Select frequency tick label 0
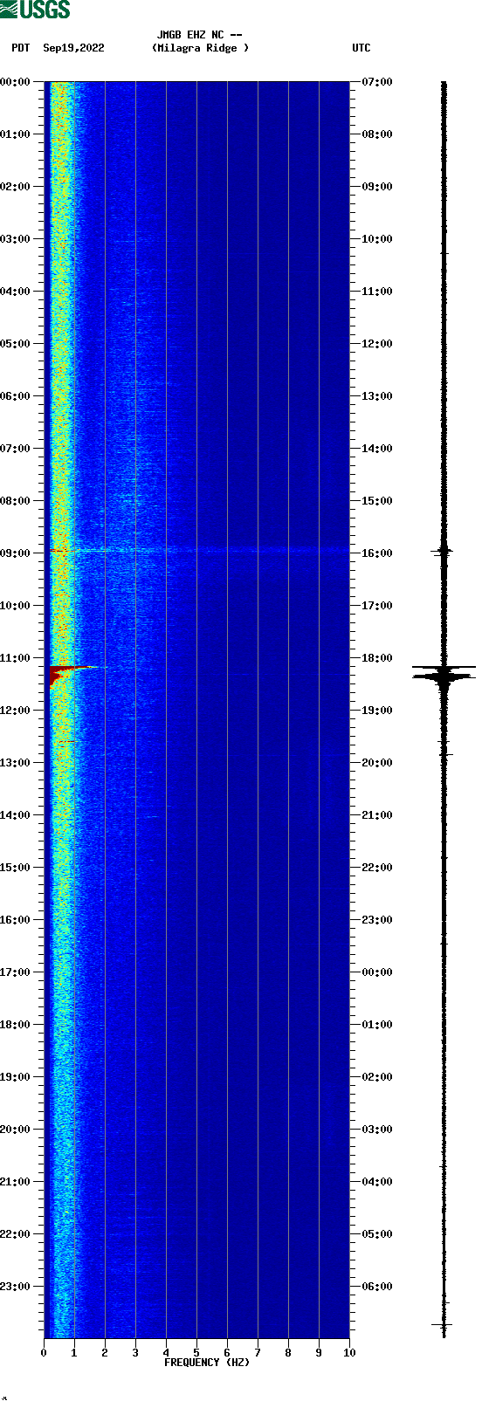 (44, 1353)
